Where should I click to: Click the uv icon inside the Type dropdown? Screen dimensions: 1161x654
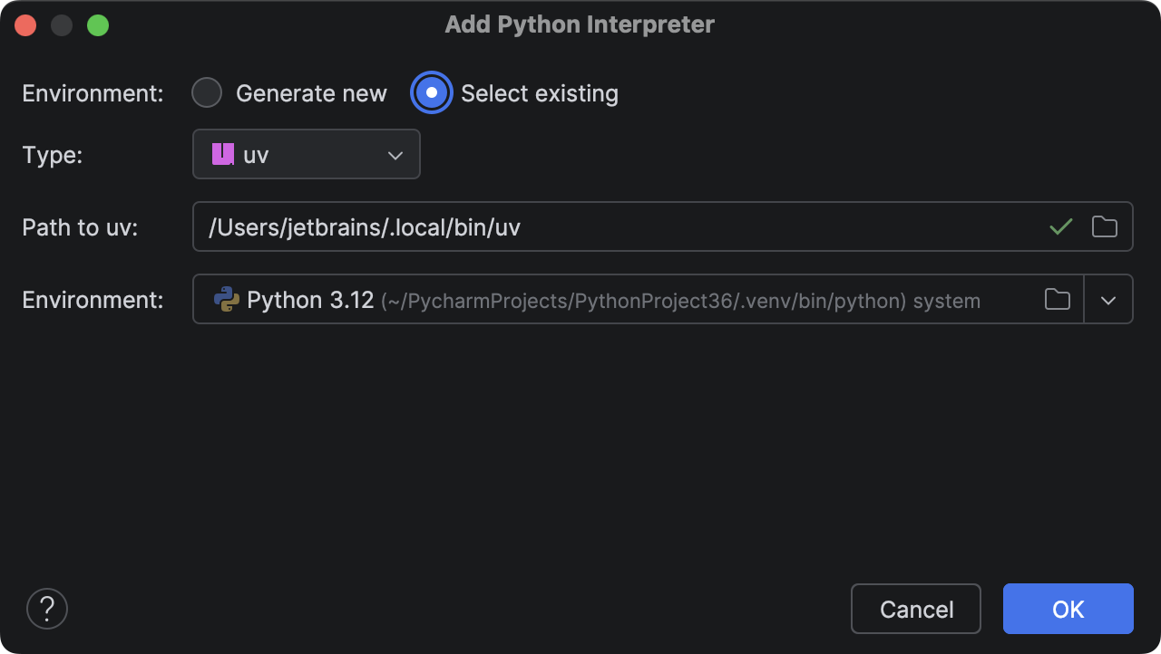(x=222, y=154)
